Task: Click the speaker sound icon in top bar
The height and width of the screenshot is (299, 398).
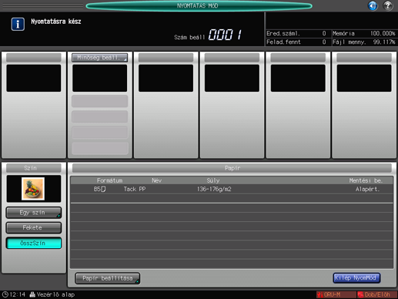Action: click(x=373, y=5)
